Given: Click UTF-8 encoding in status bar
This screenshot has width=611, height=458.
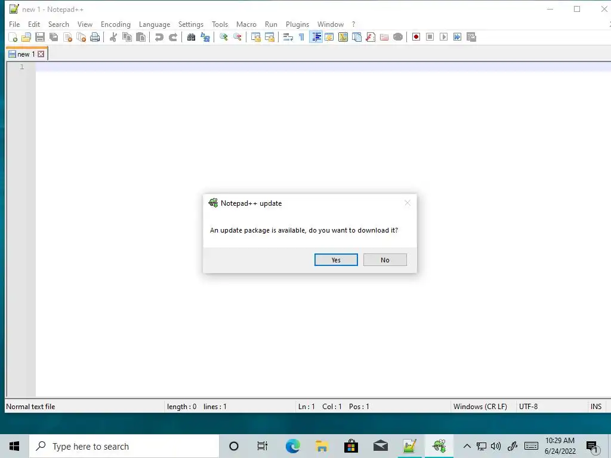Looking at the screenshot, I should pos(529,407).
